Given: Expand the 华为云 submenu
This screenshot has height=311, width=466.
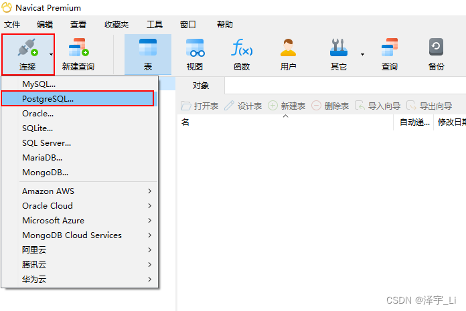Looking at the screenshot, I should coord(80,280).
